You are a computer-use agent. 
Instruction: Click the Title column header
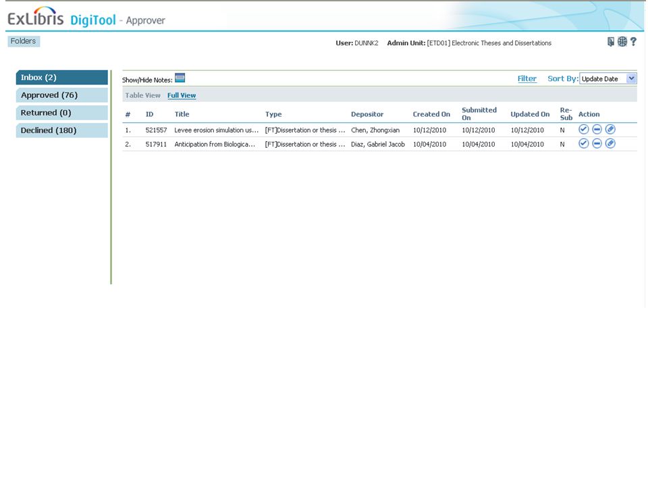coord(182,115)
